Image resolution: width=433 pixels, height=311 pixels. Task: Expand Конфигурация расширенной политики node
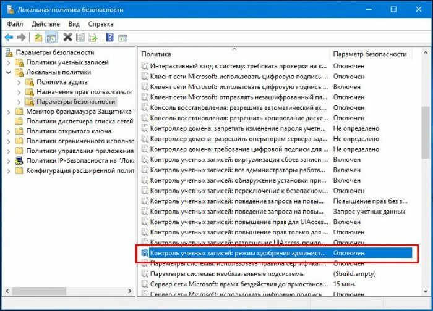[x=8, y=171]
